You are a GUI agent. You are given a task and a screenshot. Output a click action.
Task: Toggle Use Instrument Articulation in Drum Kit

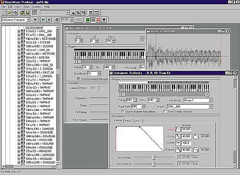(x=123, y=111)
